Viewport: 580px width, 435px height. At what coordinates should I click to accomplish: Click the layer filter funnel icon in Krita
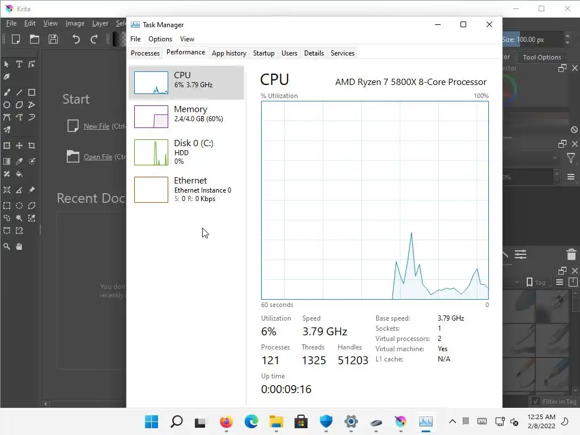click(x=571, y=159)
